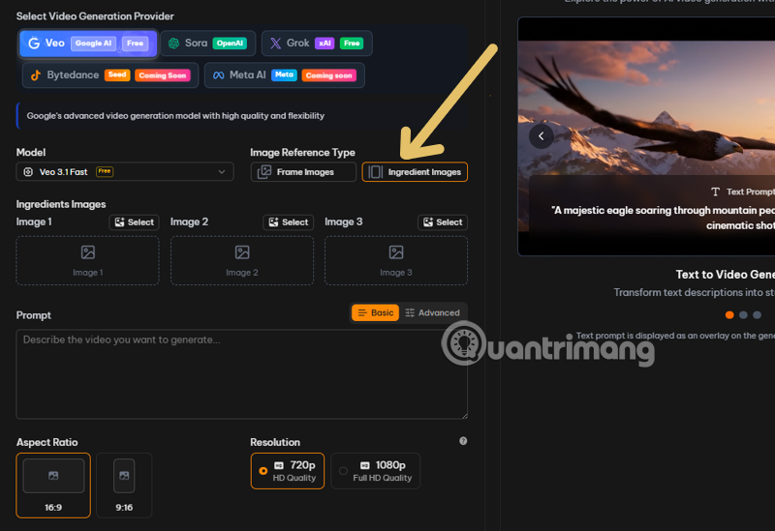Screen dimensions: 775x531
Task: Focus the video description prompt field
Action: [242, 374]
